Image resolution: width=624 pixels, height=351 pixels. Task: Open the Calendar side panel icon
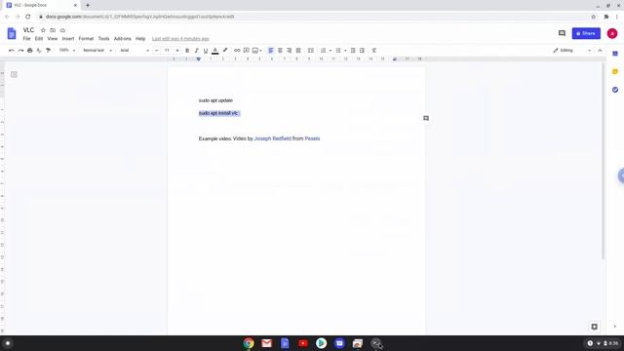(615, 54)
